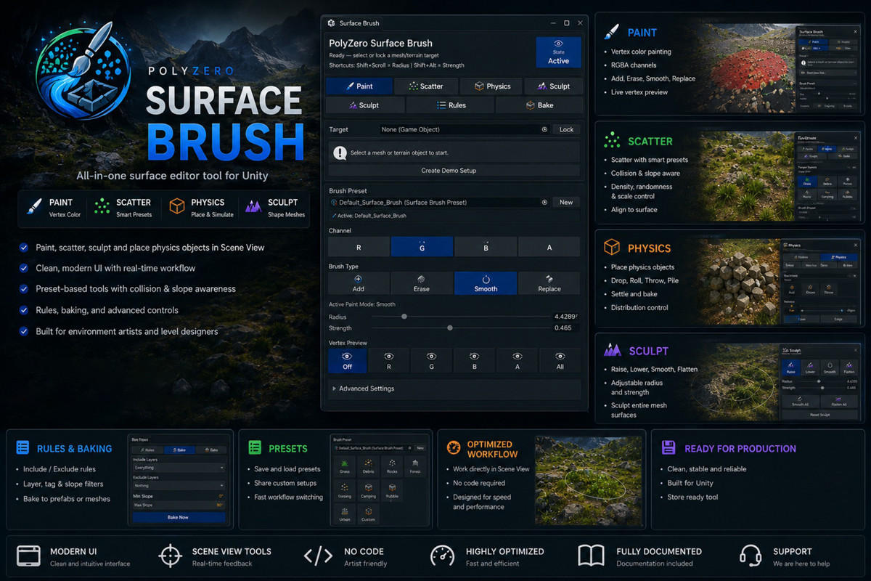Click the New brush preset button
Screen dimensions: 871x581
(566, 203)
